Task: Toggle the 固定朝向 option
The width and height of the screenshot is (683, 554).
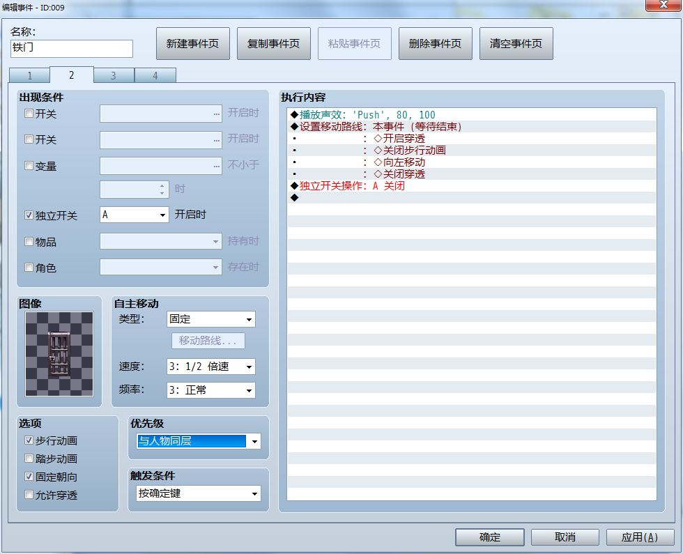Action: tap(29, 477)
